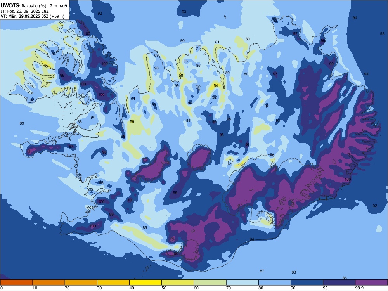
Task: Click the humidity value 87 on the map
Action: [x=262, y=271]
